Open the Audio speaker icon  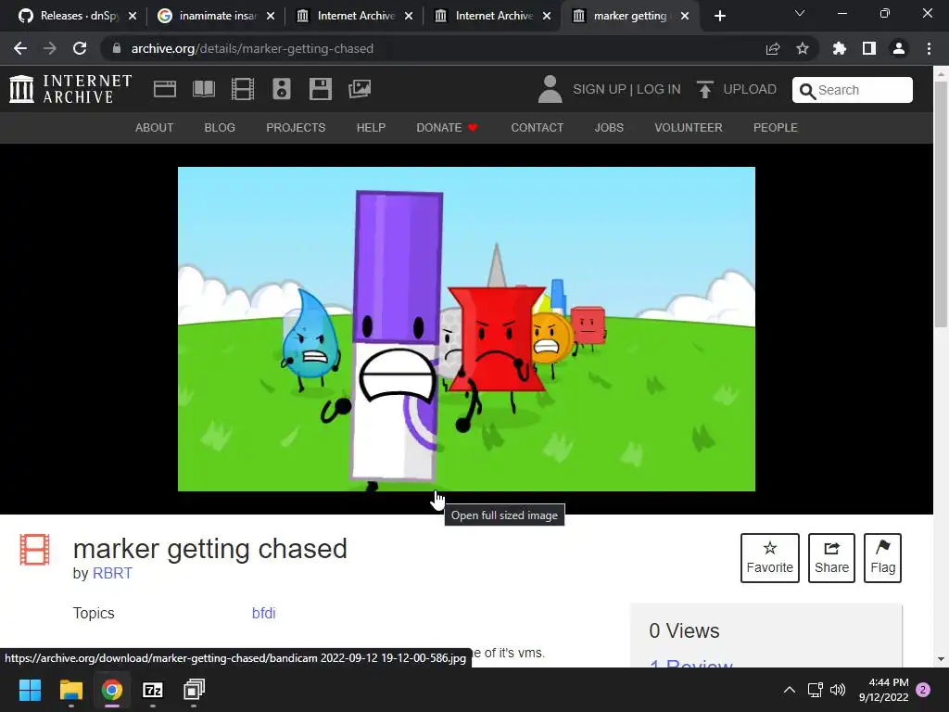282,89
